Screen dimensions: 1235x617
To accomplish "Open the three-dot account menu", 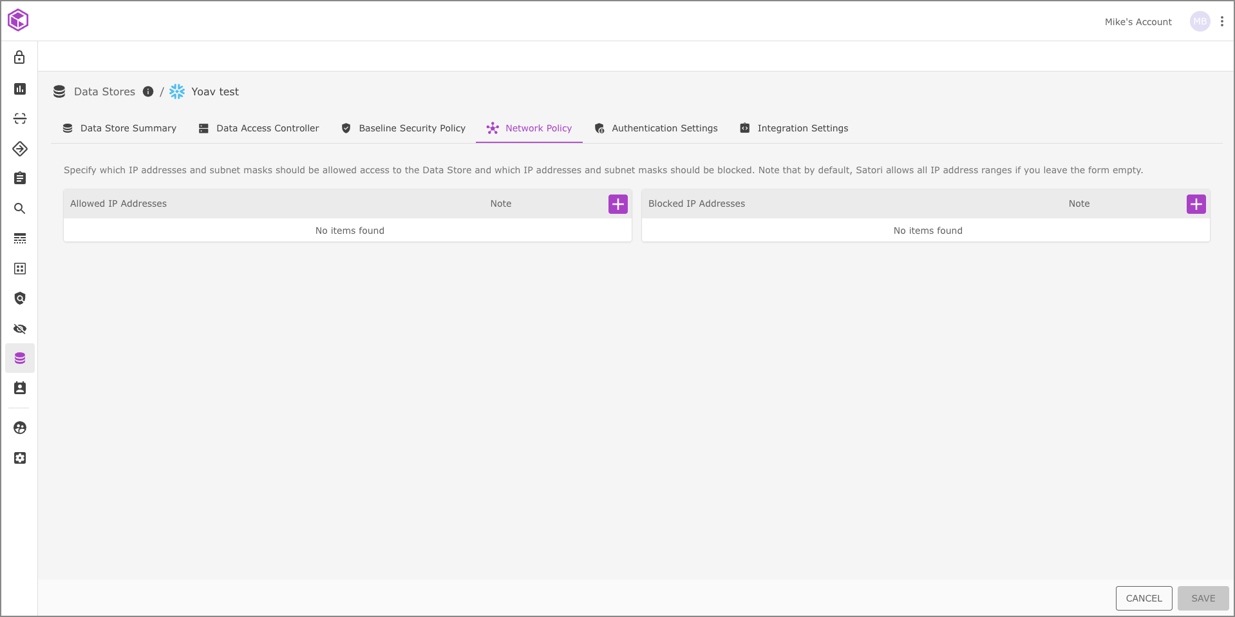I will point(1221,21).
